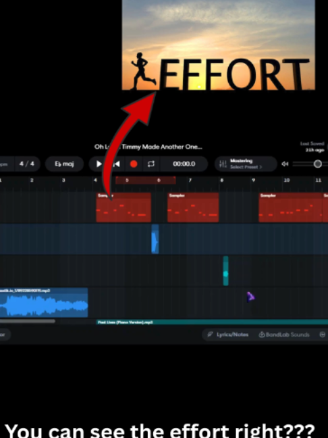Click the red loop range on ruler
This screenshot has width=328, height=438.
tap(146, 180)
